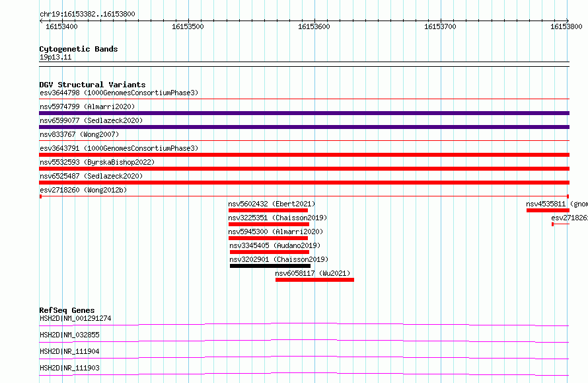Select the HSH2D|NR_111903 transcript label
This screenshot has width=588, height=383.
click(x=69, y=368)
